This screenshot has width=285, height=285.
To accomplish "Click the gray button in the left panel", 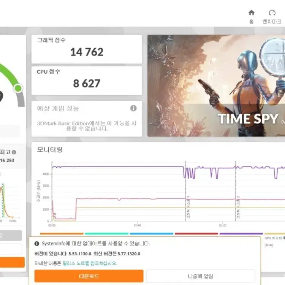I will tap(11, 235).
